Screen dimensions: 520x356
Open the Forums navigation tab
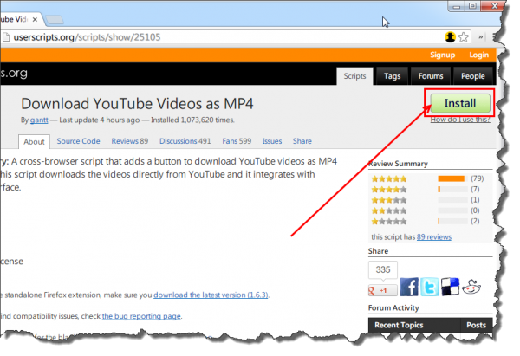click(431, 76)
